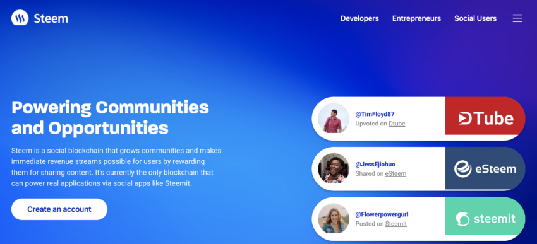Click the Powering Communities and Opportunities heading
This screenshot has height=244, width=537.
[x=110, y=118]
